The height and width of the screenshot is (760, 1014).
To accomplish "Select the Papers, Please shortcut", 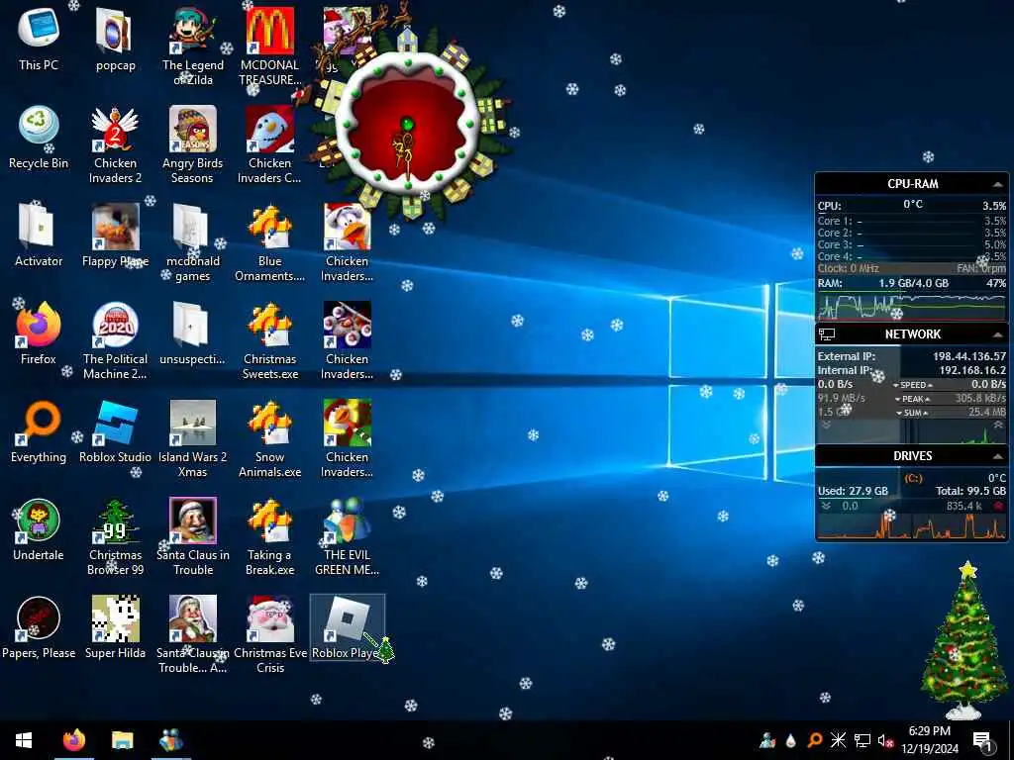I will click(39, 628).
